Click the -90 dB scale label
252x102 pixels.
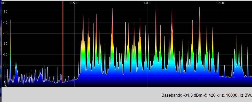5,76
